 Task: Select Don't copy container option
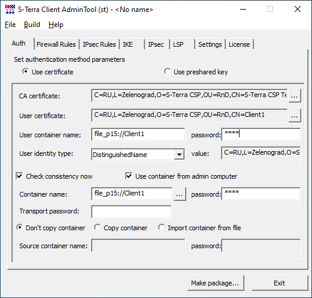point(51,228)
